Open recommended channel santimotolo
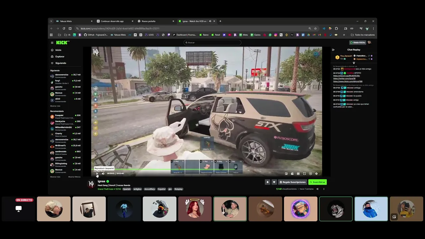Image resolution: width=425 pixels, height=239 pixels. (65, 153)
